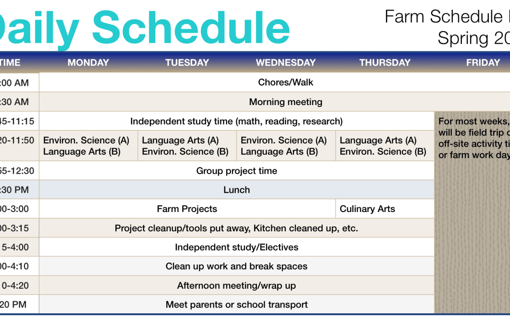Select the Morning meeting row
The width and height of the screenshot is (510, 318).
pos(286,102)
